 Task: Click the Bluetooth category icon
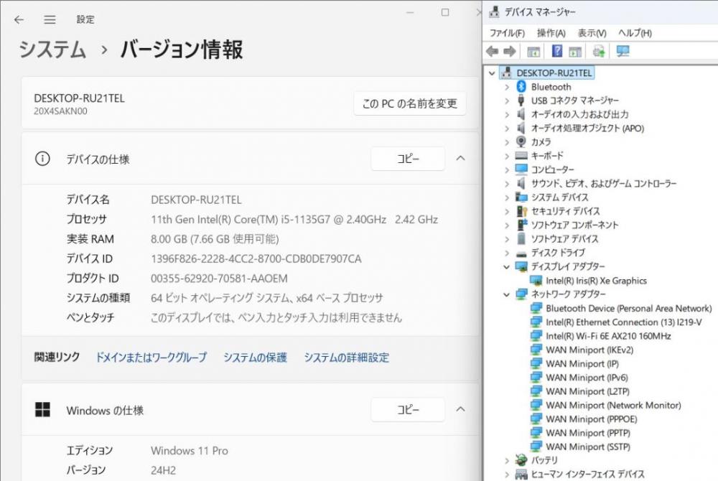(x=521, y=86)
